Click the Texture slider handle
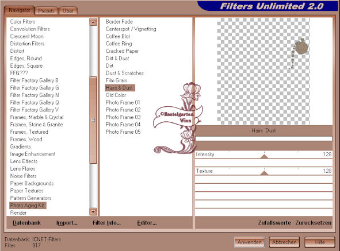This screenshot has width=340, height=251. point(264,173)
